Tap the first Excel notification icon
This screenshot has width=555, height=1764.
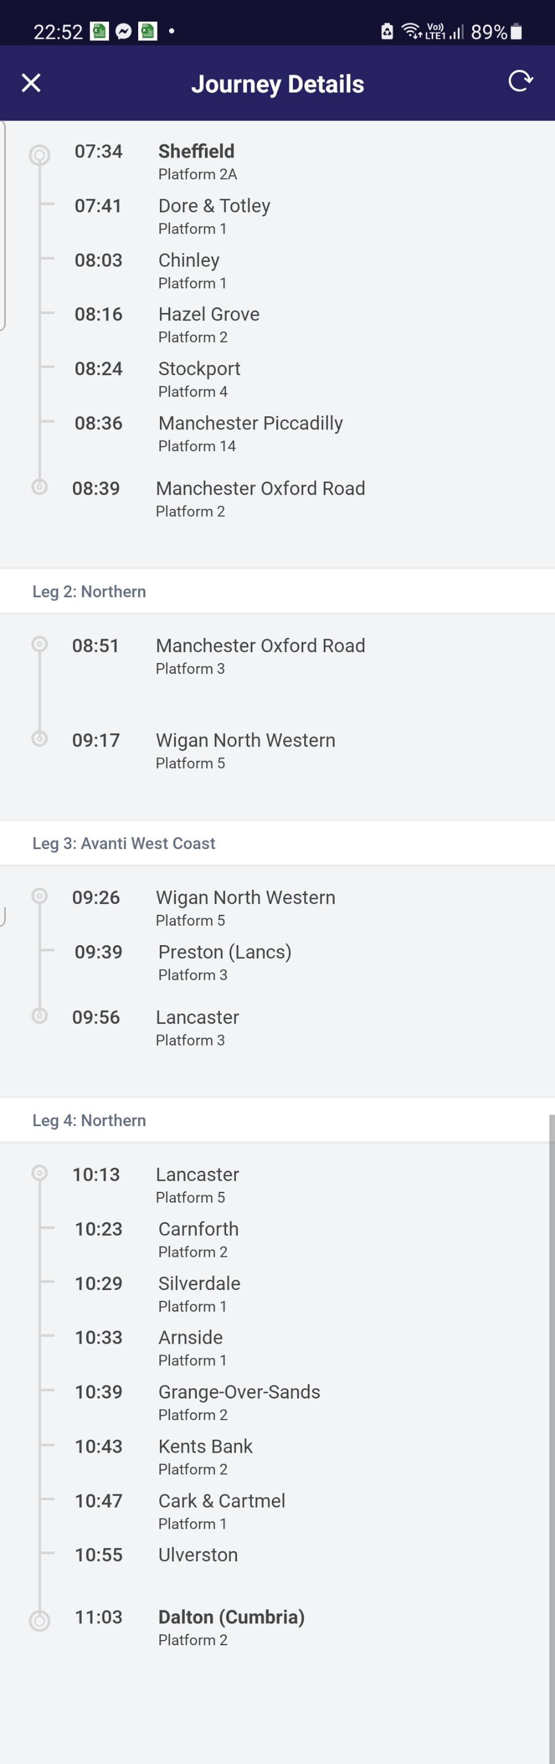point(100,31)
